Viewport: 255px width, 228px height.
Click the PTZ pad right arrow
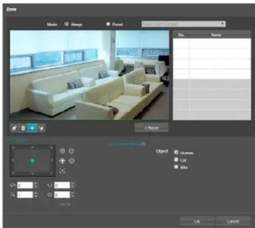coord(52,161)
